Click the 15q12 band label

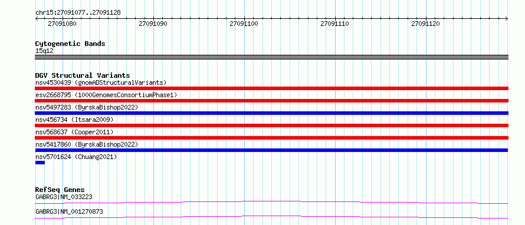44,51
